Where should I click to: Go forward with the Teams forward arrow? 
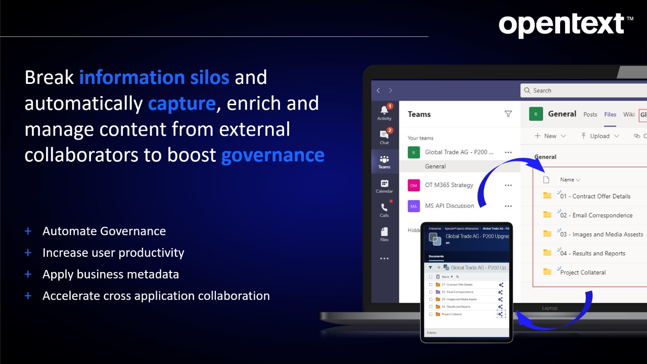pyautogui.click(x=390, y=90)
